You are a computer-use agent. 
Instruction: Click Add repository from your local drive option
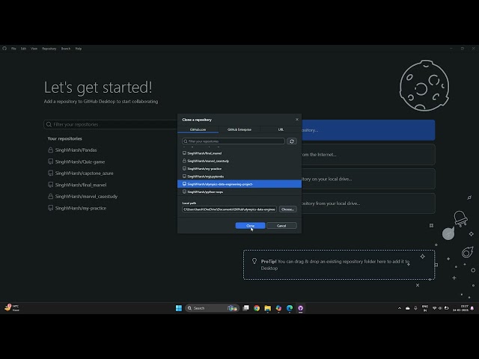click(368, 203)
